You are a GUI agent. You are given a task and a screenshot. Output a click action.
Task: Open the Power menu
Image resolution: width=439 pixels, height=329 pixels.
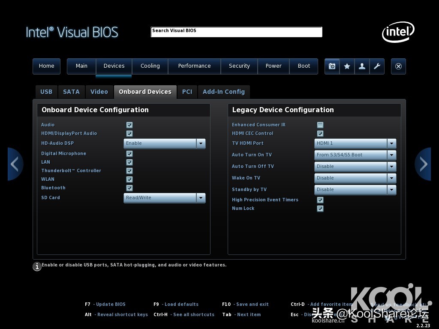pyautogui.click(x=273, y=66)
